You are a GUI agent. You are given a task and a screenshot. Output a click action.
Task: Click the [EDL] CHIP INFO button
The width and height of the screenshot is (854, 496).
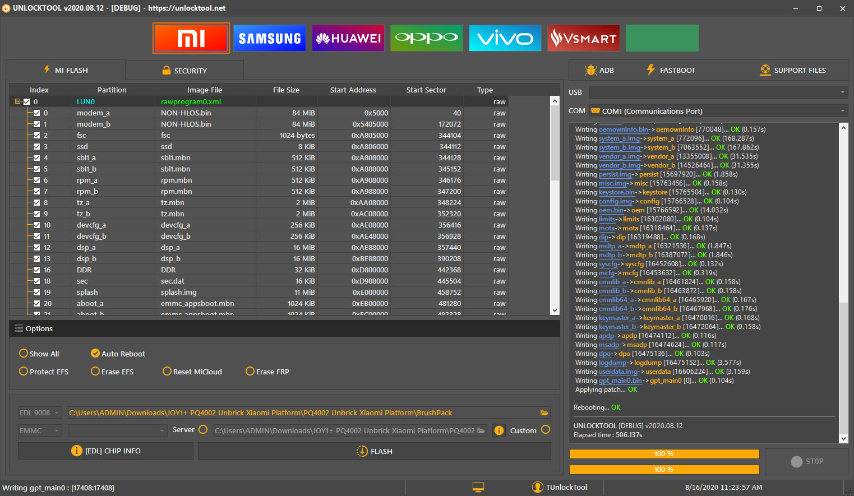(x=105, y=451)
